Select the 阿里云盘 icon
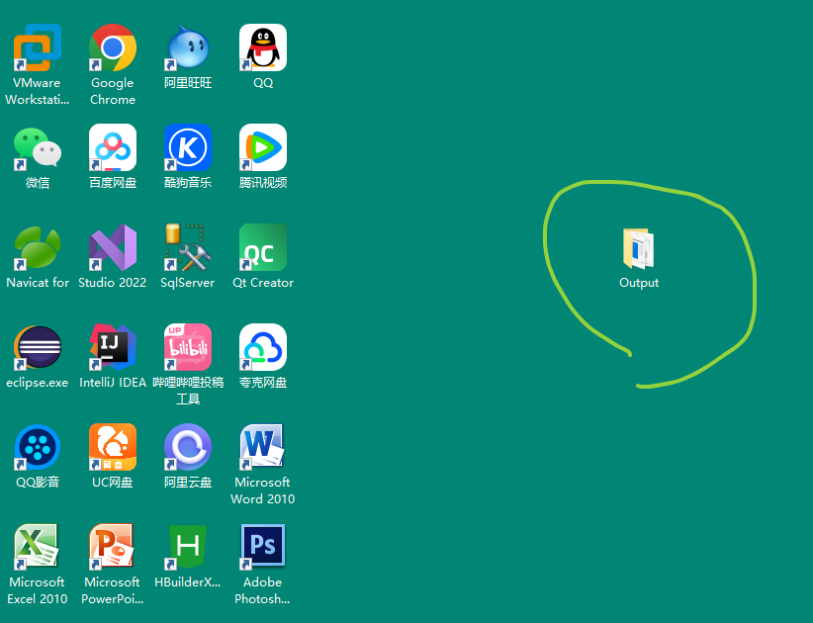This screenshot has width=813, height=623. [188, 447]
